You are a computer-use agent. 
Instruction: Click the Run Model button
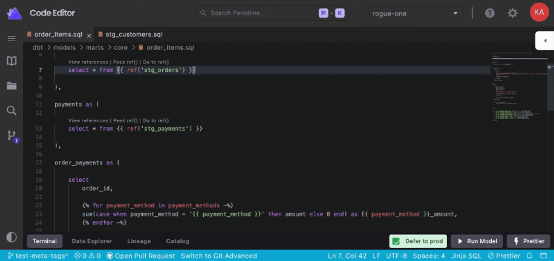pyautogui.click(x=477, y=241)
